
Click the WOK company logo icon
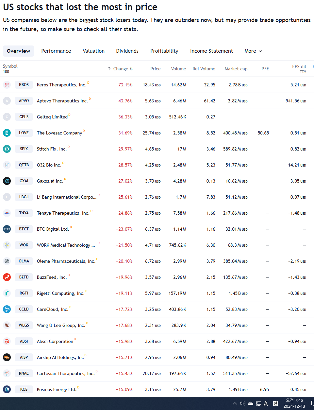click(x=7, y=245)
